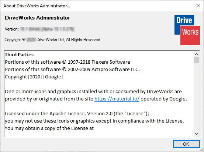
Task: Click the blurred Version number text
Action: click(47, 29)
